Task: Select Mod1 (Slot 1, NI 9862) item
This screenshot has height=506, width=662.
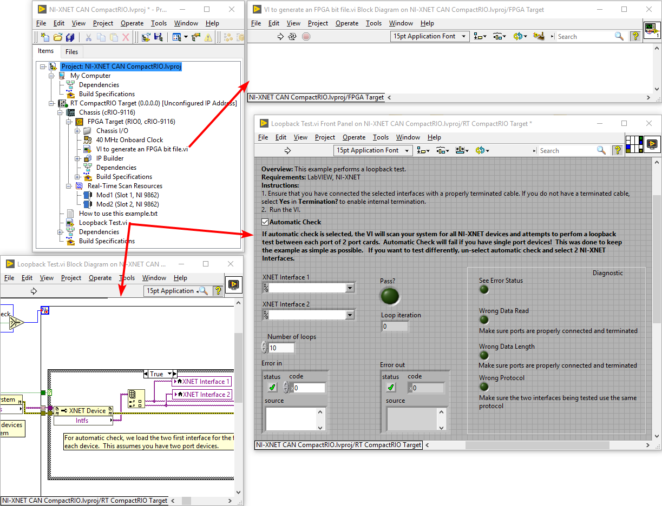Action: (127, 195)
